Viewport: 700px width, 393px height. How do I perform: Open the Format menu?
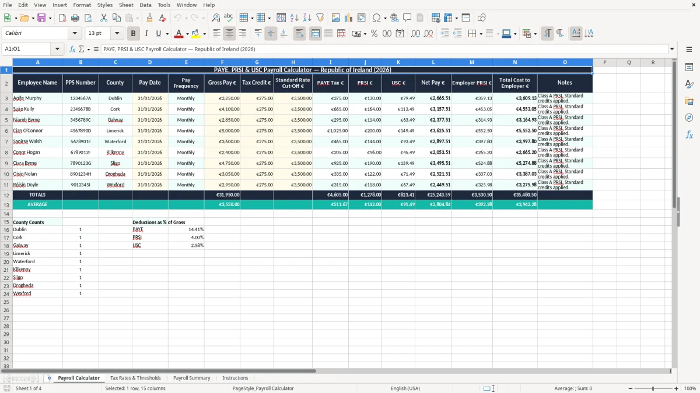pos(82,5)
